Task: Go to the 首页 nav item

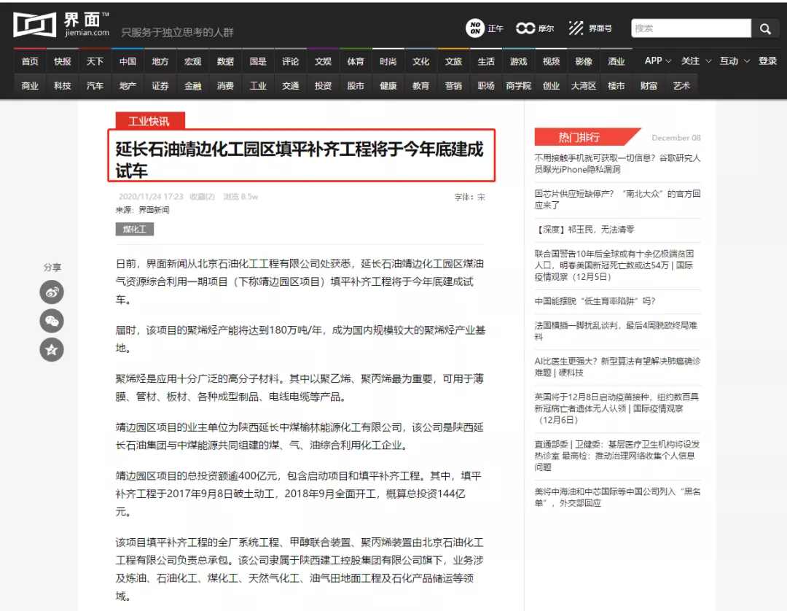Action: point(30,61)
